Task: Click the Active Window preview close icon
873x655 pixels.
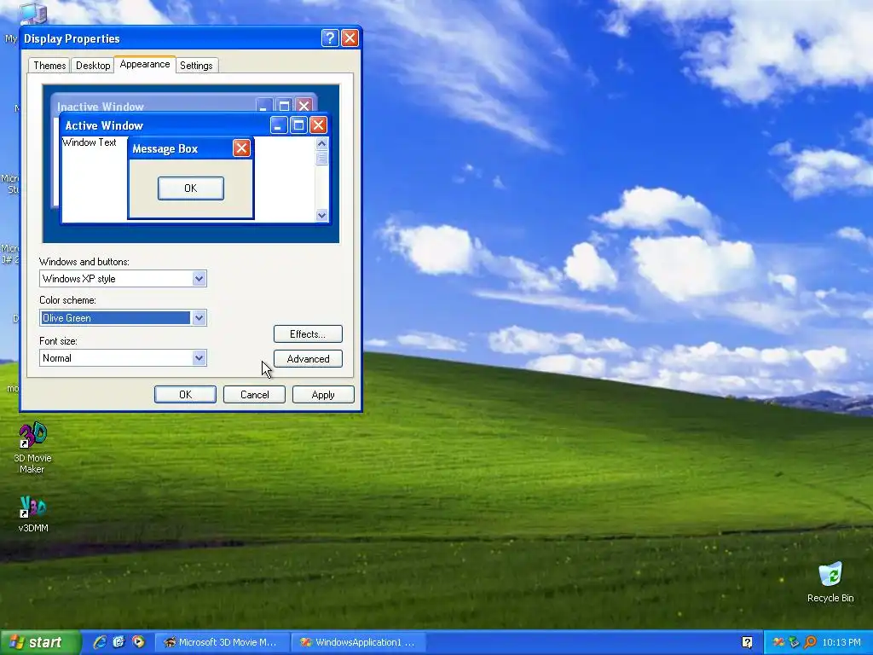Action: point(318,125)
